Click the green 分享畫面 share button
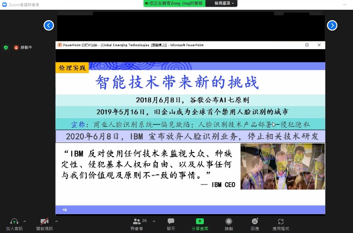Viewport: 353px width, 233px height. pos(200,222)
